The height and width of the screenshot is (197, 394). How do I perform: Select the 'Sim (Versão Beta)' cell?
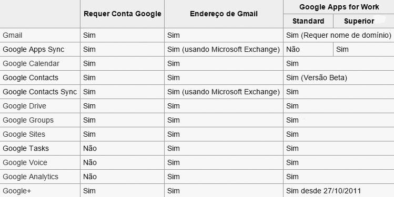pyautogui.click(x=316, y=78)
